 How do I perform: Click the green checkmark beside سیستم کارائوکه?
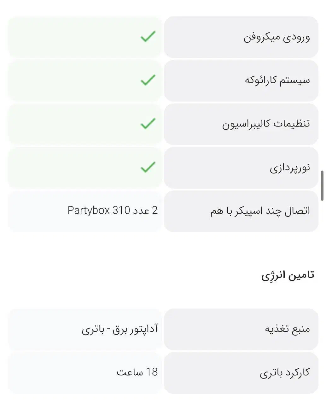pyautogui.click(x=148, y=80)
